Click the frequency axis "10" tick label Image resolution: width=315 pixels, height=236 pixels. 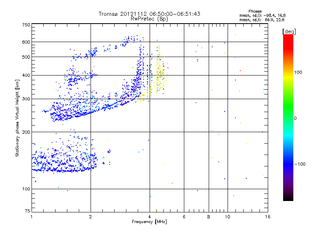(228, 217)
